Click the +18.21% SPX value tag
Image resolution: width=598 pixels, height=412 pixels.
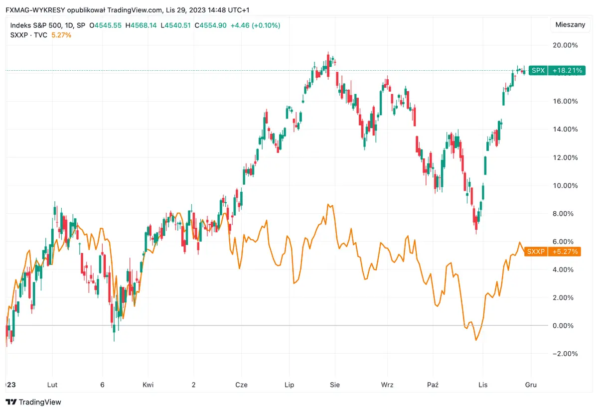(x=566, y=71)
